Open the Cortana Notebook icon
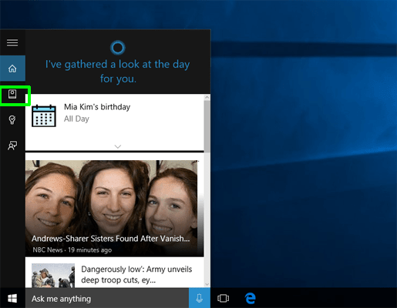Viewport: 397px width, 308px height. coord(12,94)
